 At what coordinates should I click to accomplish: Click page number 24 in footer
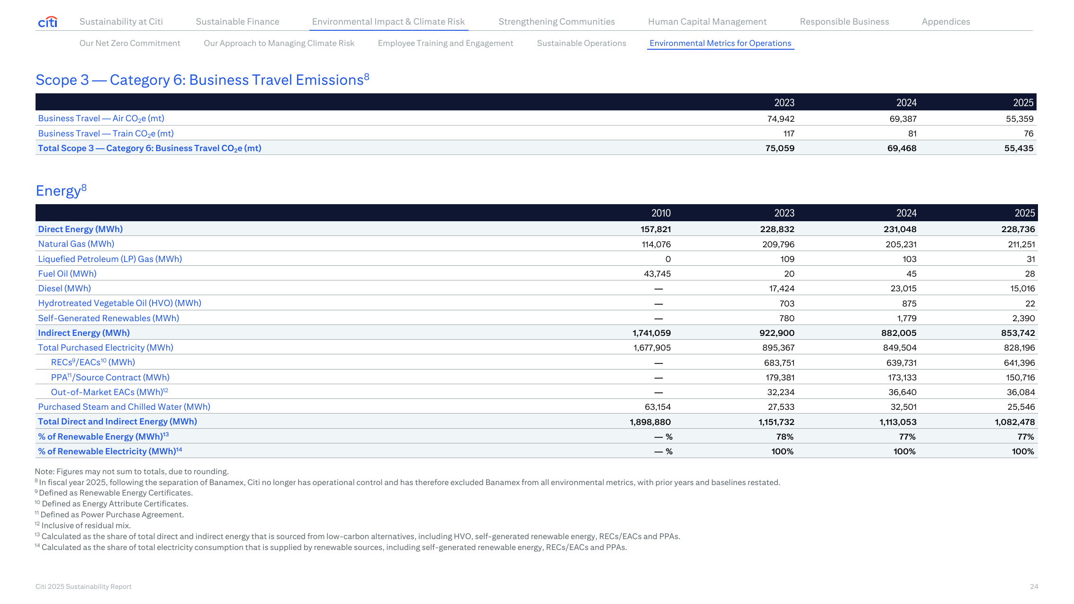pos(1034,586)
